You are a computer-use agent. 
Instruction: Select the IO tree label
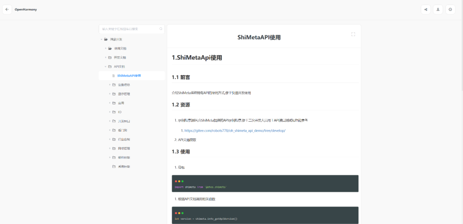click(x=120, y=112)
